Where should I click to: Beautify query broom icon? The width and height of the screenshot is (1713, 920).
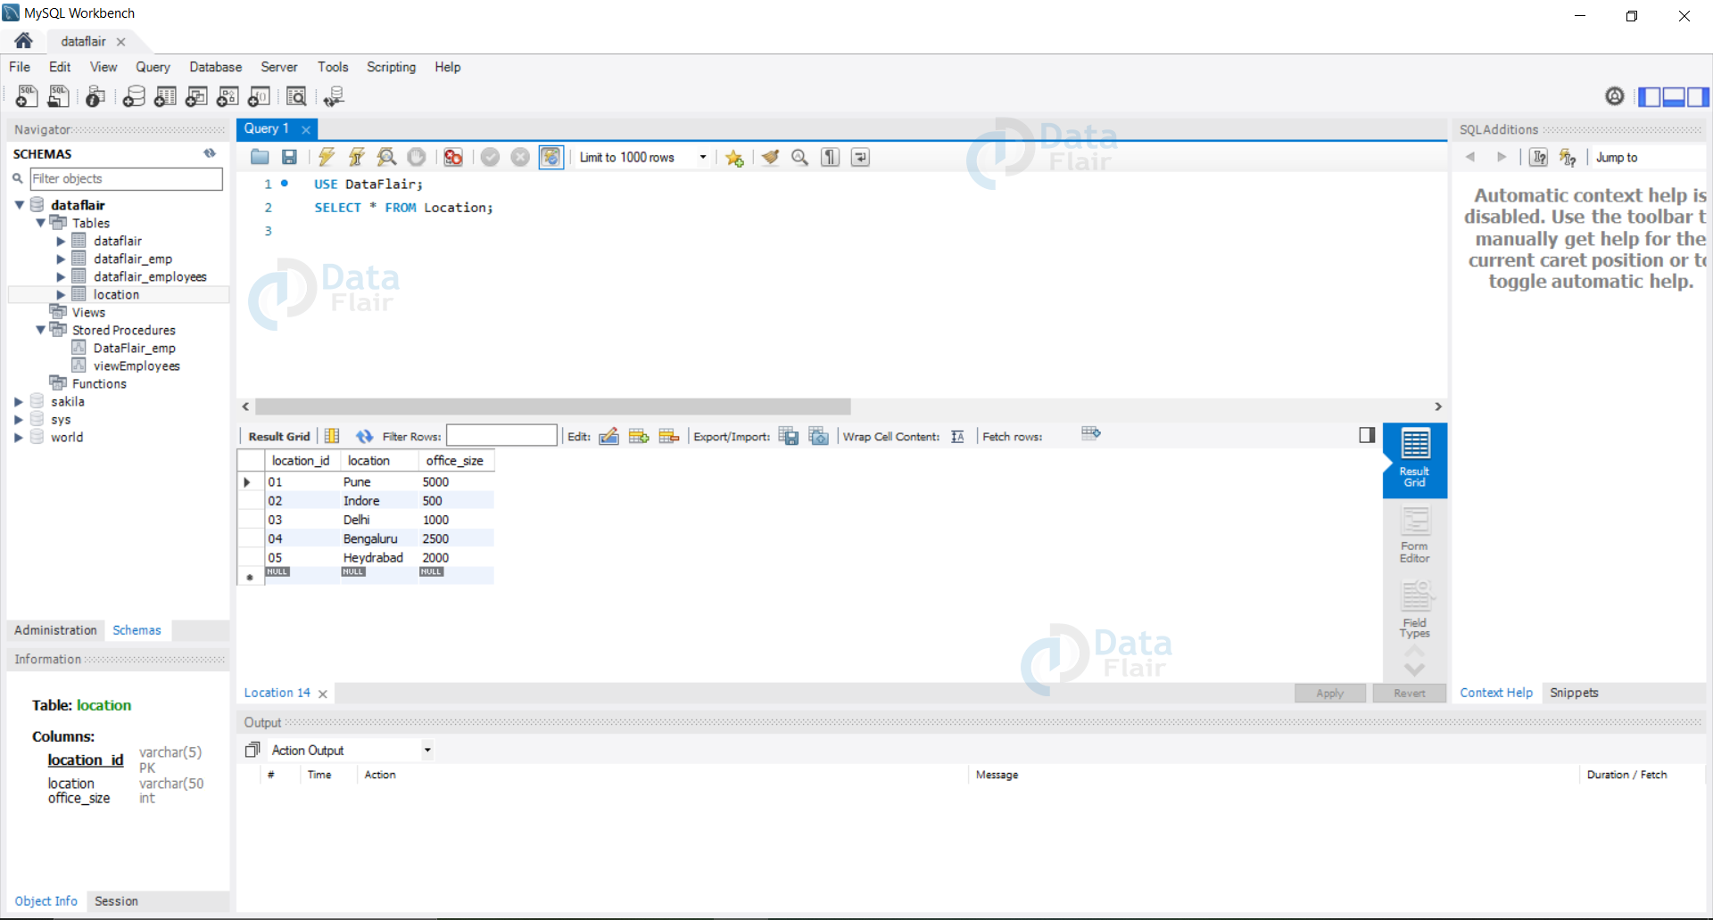click(770, 157)
